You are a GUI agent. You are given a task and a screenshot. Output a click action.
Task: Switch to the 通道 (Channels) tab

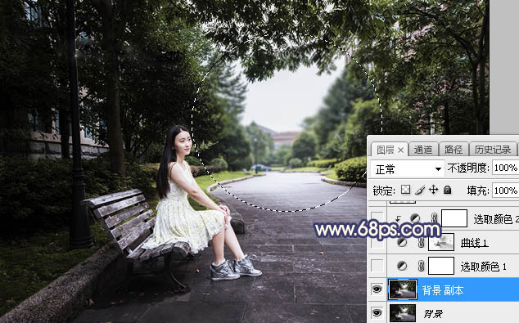[423, 150]
